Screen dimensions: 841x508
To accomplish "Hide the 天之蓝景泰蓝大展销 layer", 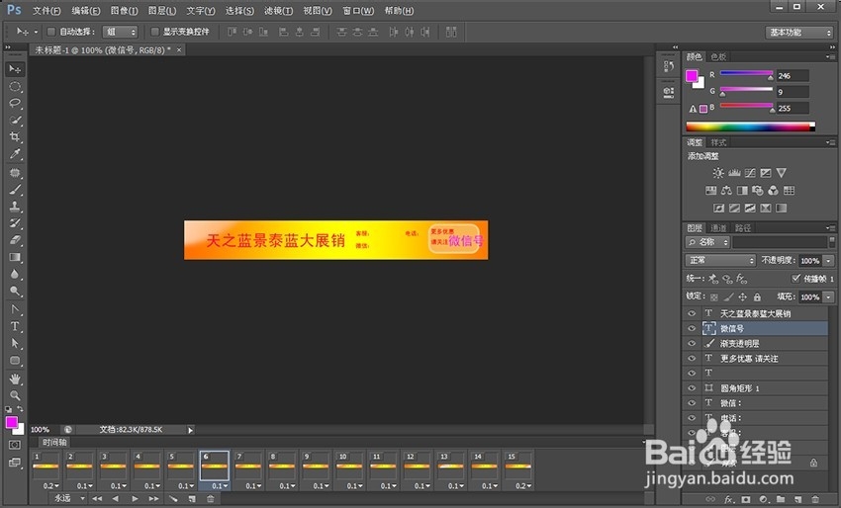I will 692,313.
